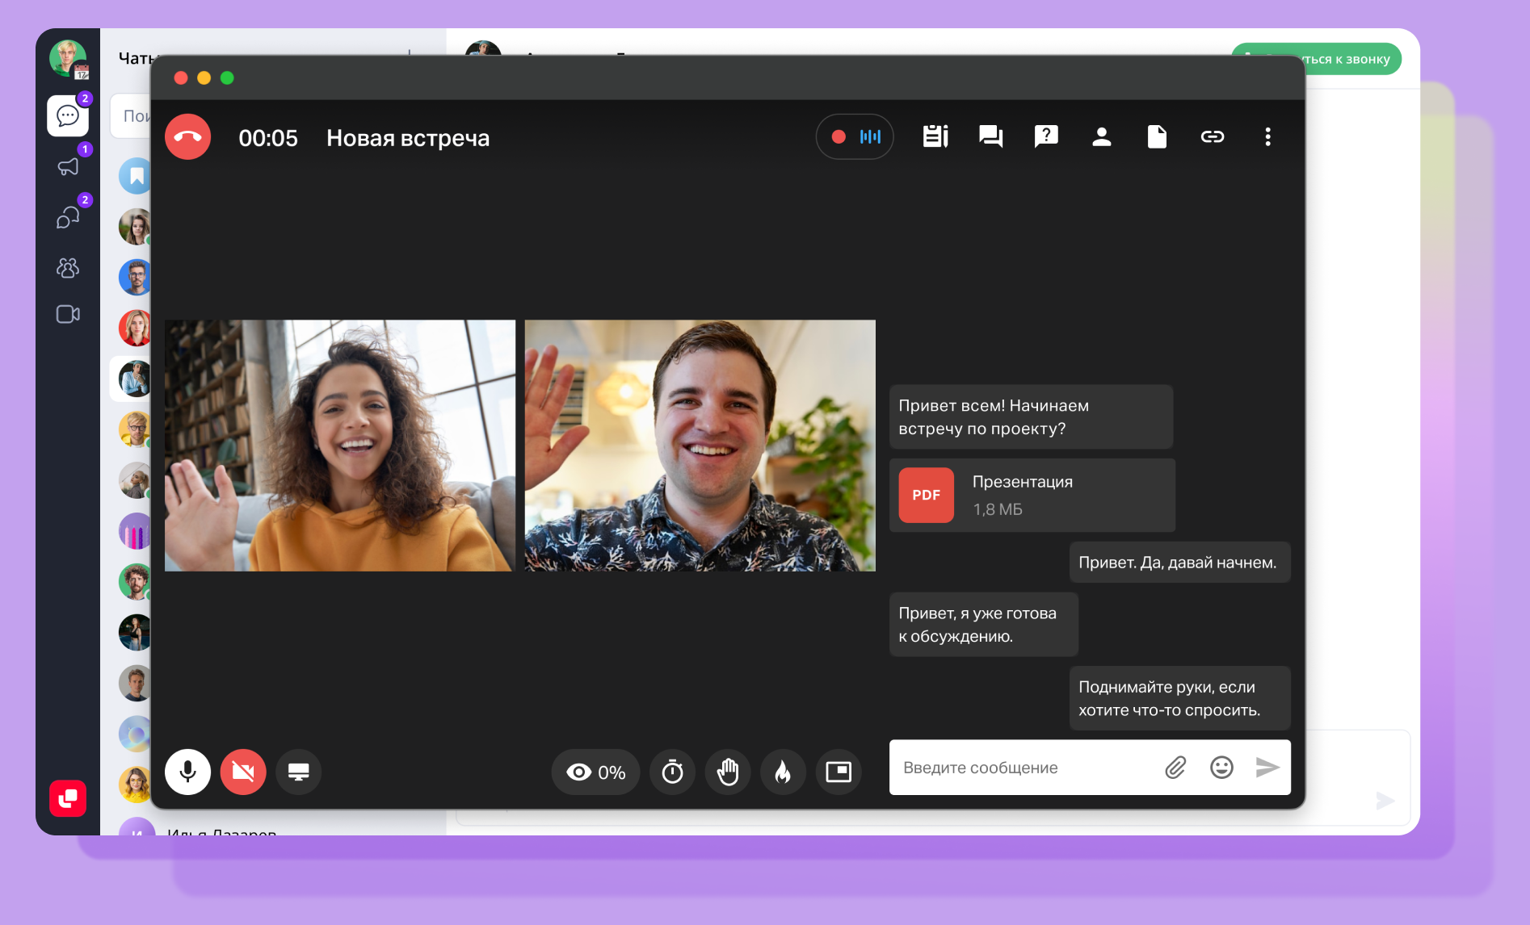Open the question mark poll icon
The height and width of the screenshot is (925, 1530).
point(1046,136)
